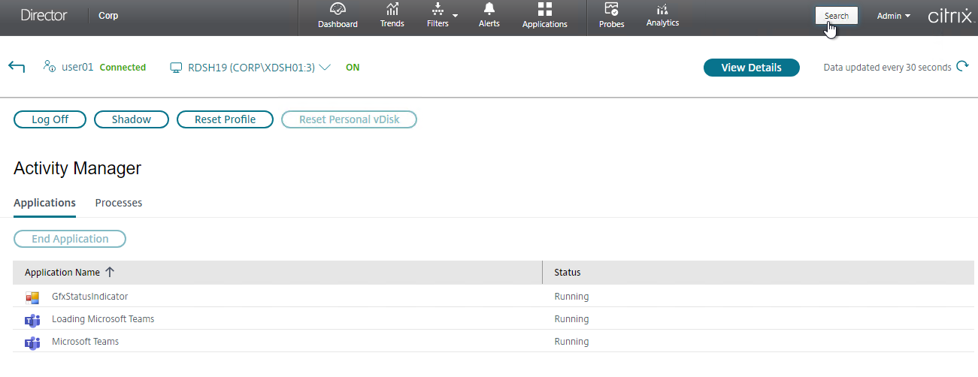978x377 pixels.
Task: Open the Dashboard gauge icon
Action: pos(338,9)
